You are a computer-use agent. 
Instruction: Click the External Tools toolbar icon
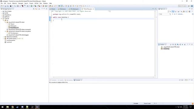pos(39,6)
